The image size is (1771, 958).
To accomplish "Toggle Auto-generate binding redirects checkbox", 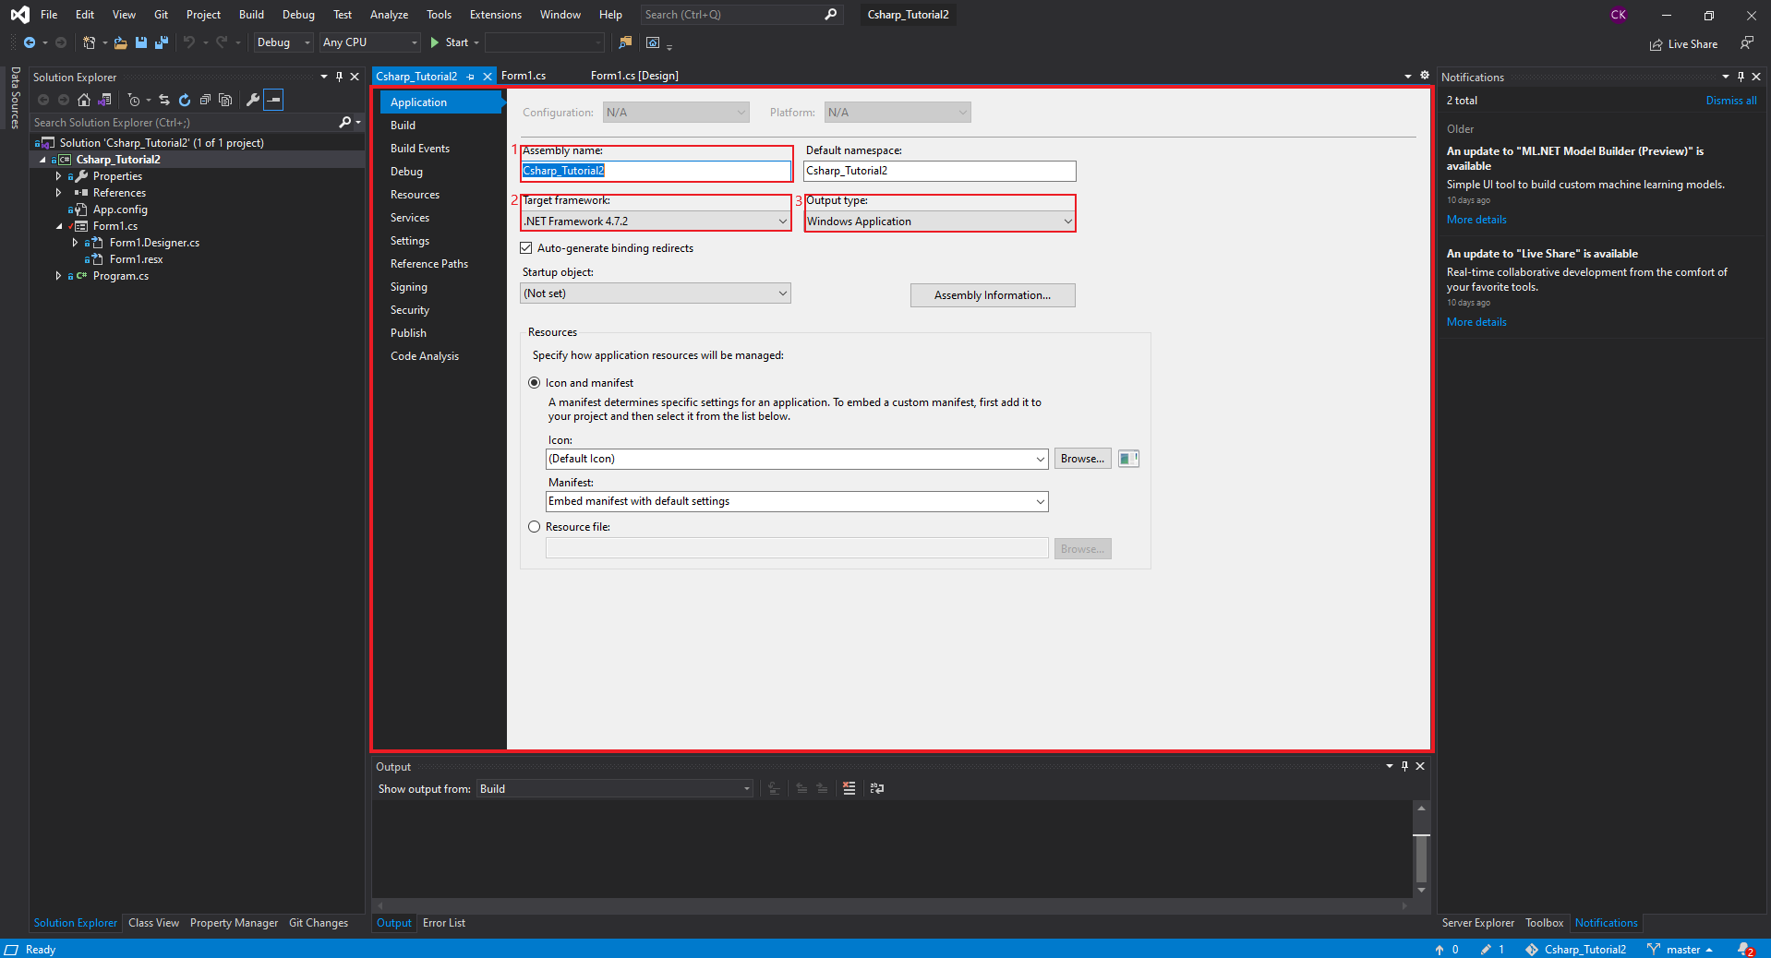I will [x=526, y=248].
